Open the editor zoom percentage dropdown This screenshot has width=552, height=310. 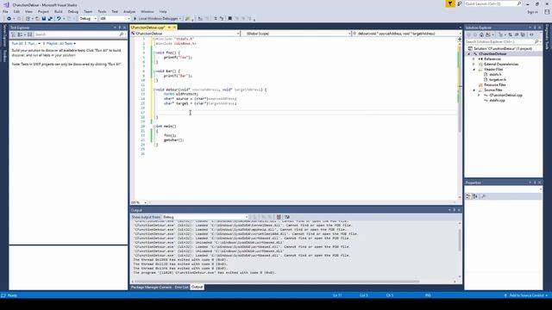click(x=139, y=202)
